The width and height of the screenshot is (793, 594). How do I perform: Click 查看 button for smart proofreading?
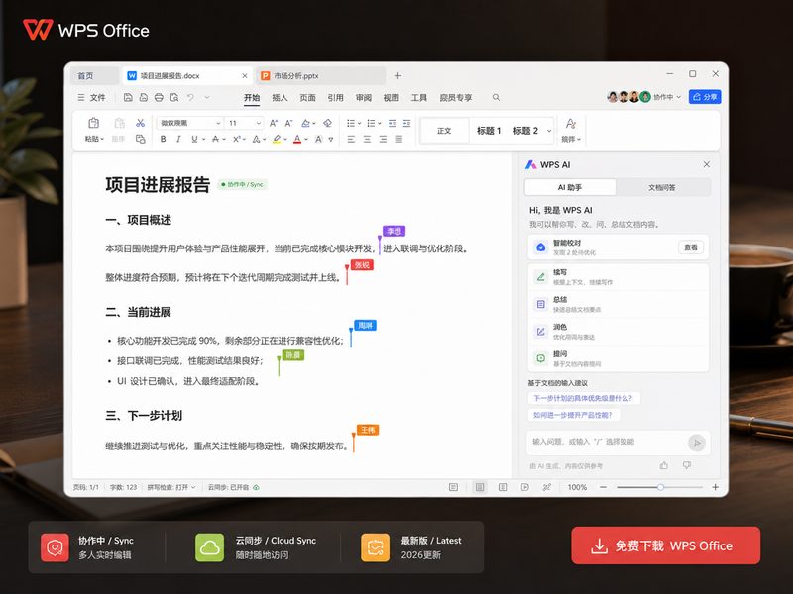click(x=690, y=247)
